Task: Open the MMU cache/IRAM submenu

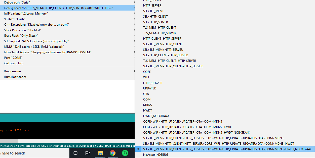Action: coord(67,47)
